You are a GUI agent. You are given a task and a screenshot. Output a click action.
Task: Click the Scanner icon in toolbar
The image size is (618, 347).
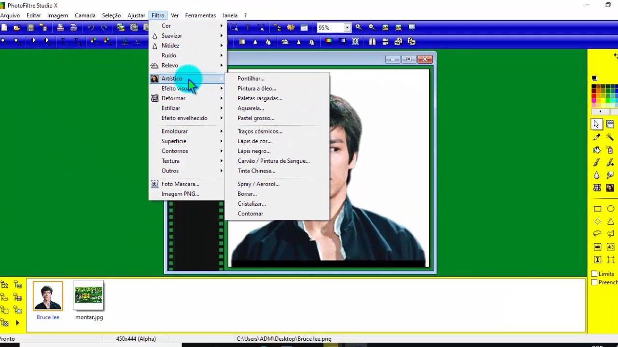(x=73, y=27)
